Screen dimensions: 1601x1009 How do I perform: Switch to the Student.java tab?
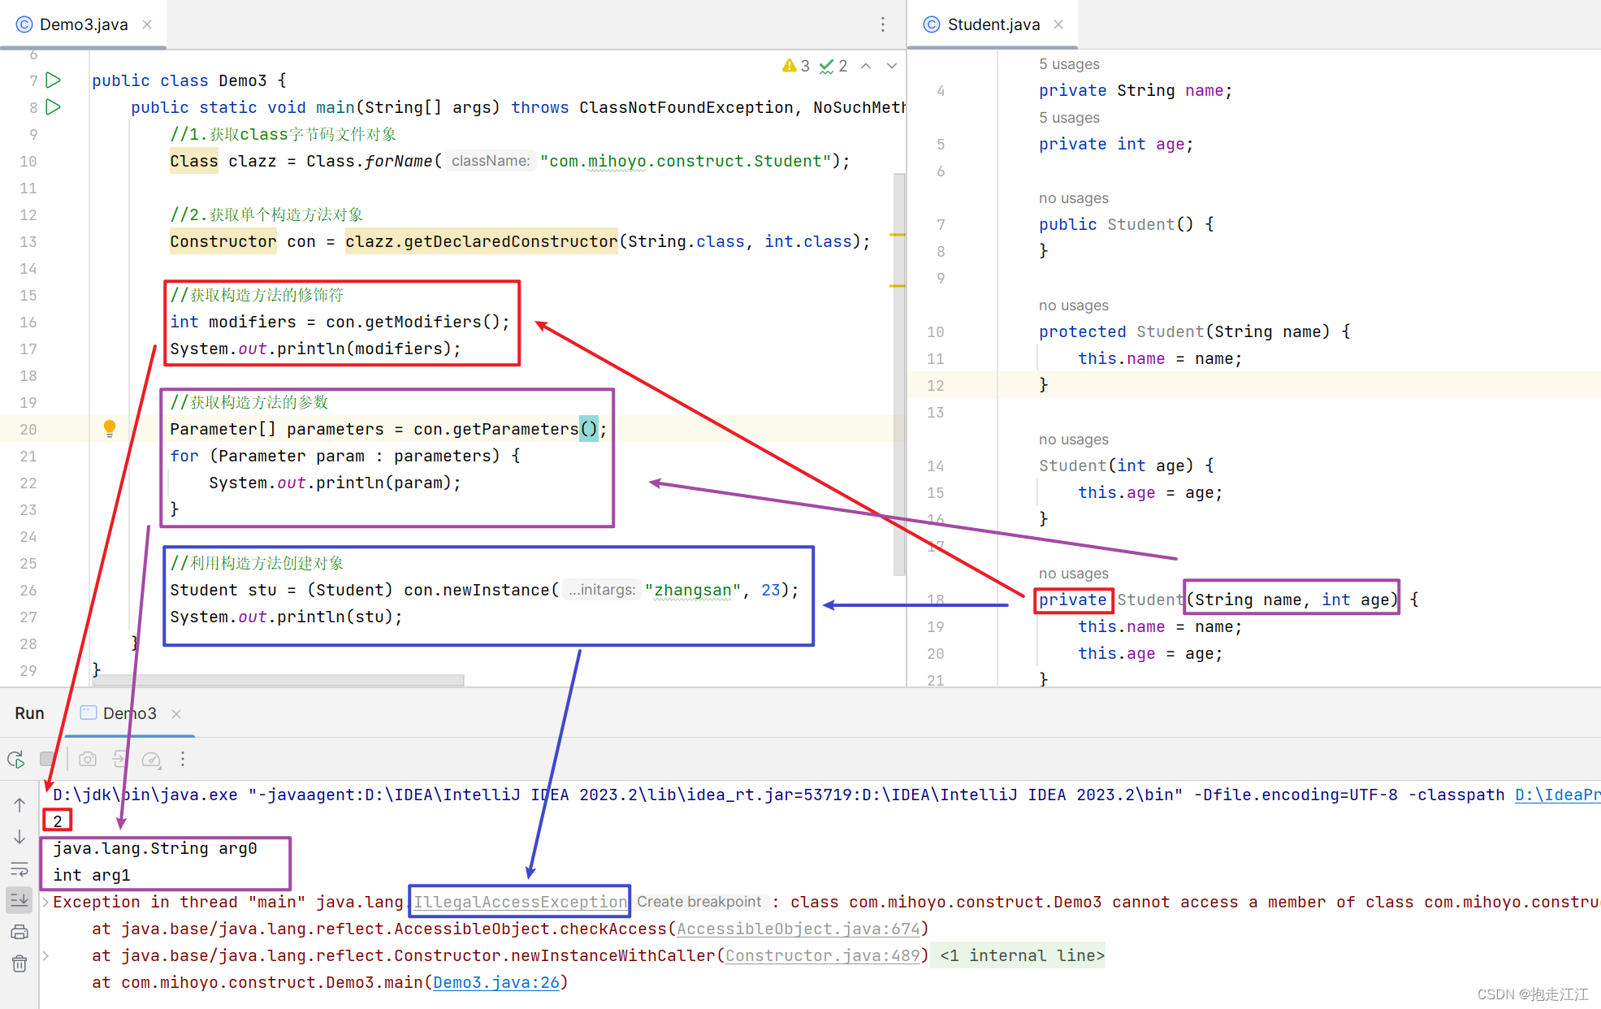tap(993, 24)
